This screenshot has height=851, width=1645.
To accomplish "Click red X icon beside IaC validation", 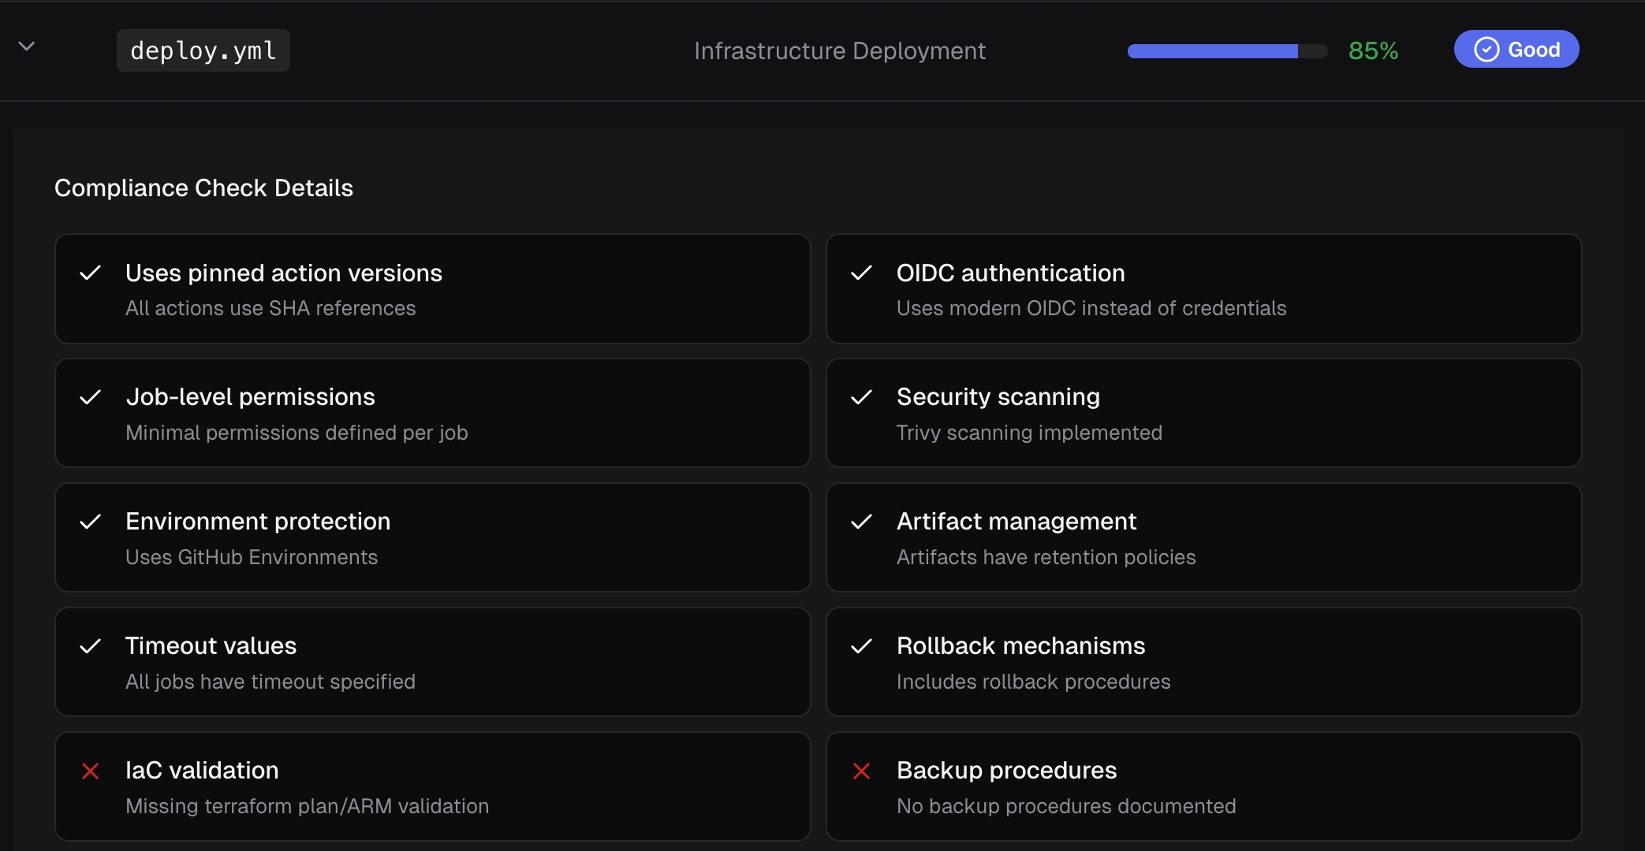I will pyautogui.click(x=91, y=771).
